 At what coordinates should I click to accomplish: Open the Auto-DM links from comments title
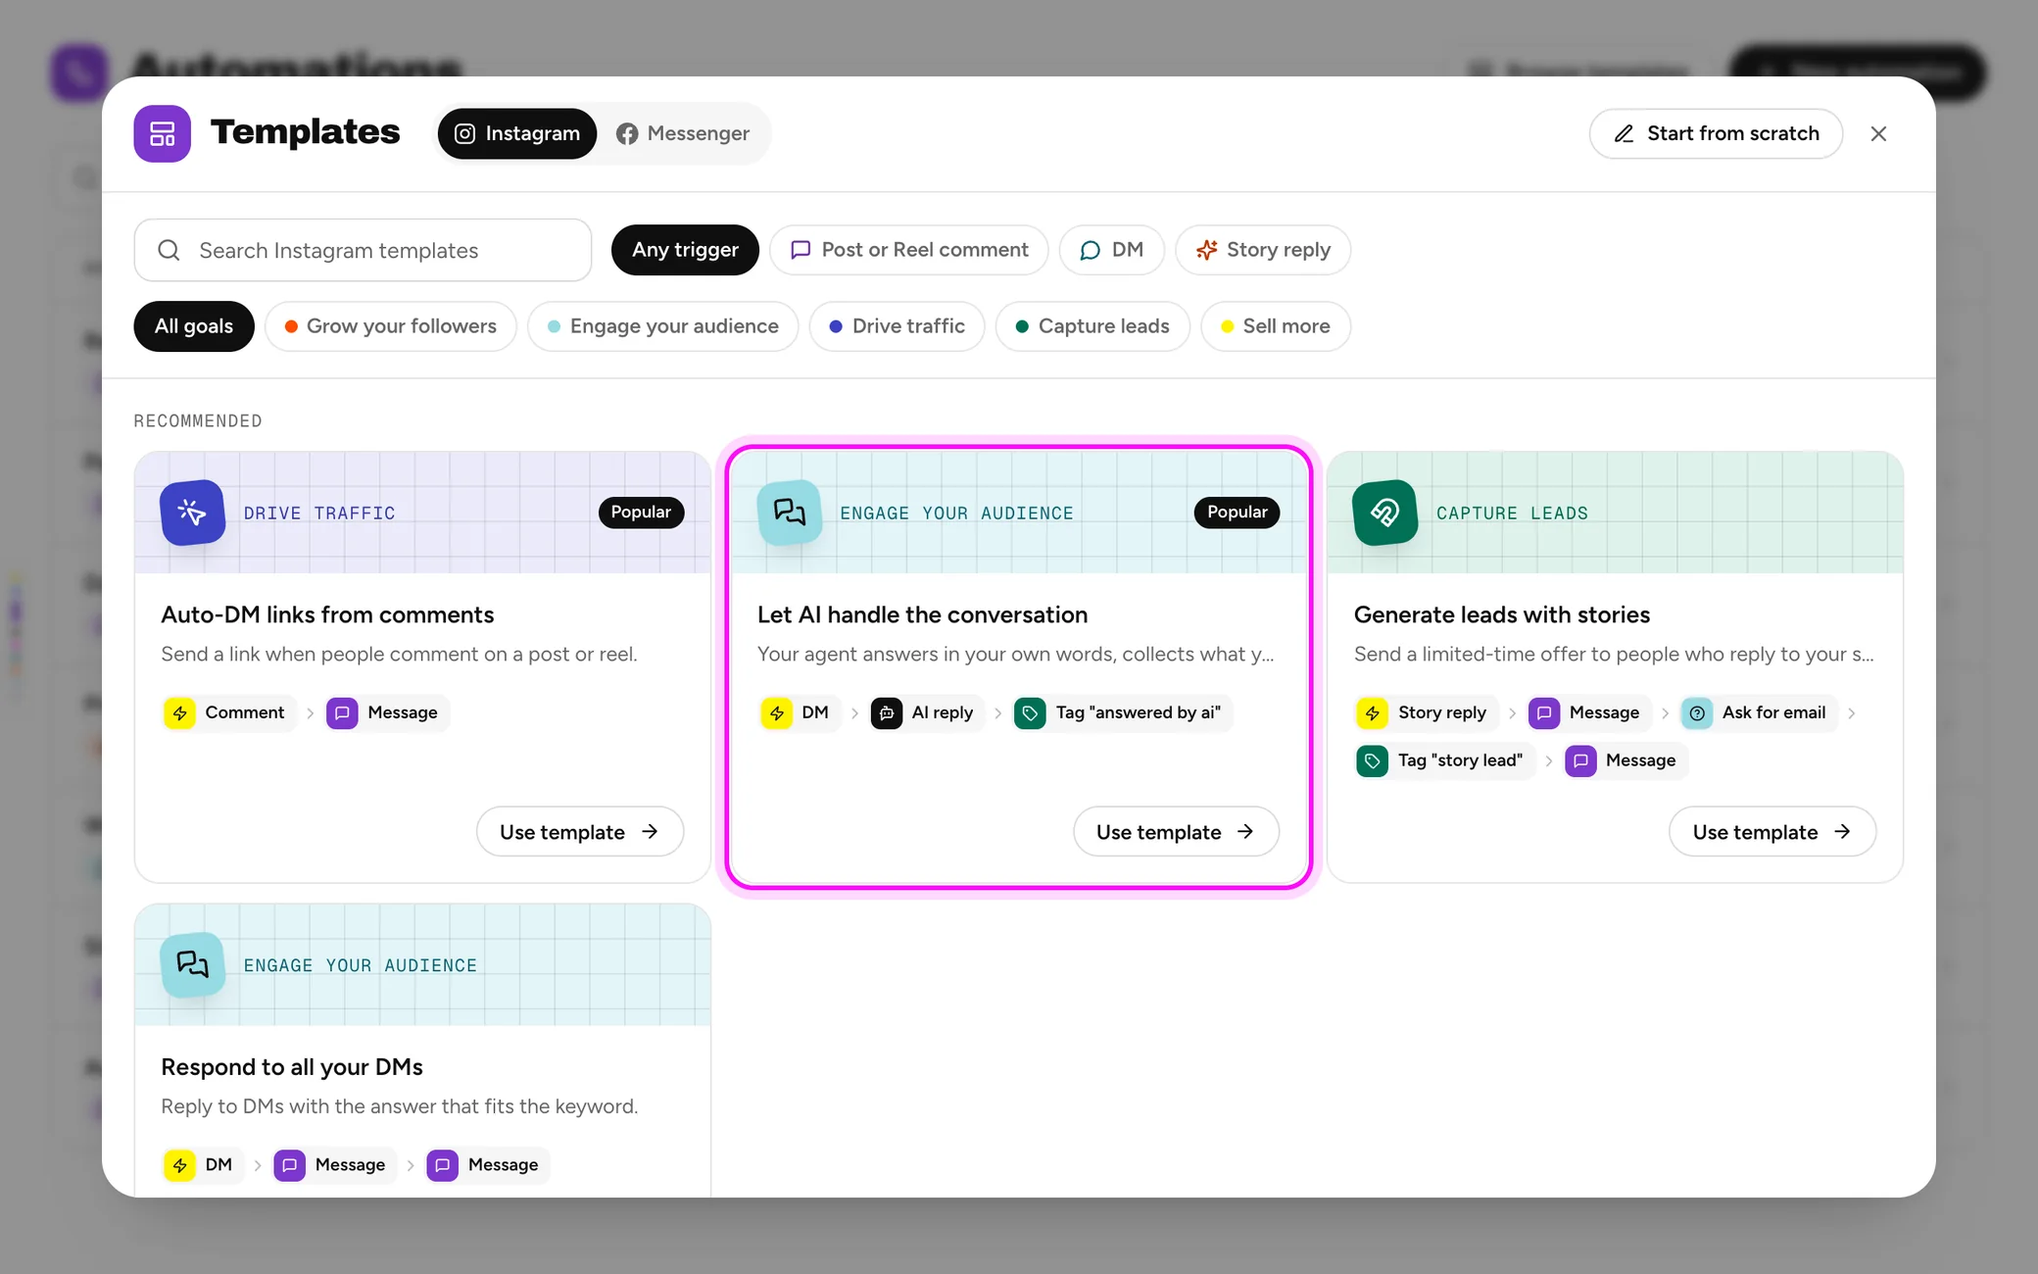327,614
